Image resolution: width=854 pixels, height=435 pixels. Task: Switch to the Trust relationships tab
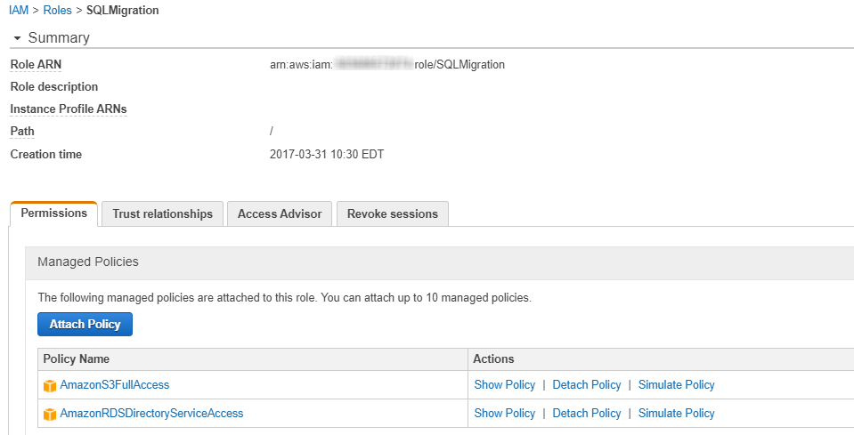[162, 213]
